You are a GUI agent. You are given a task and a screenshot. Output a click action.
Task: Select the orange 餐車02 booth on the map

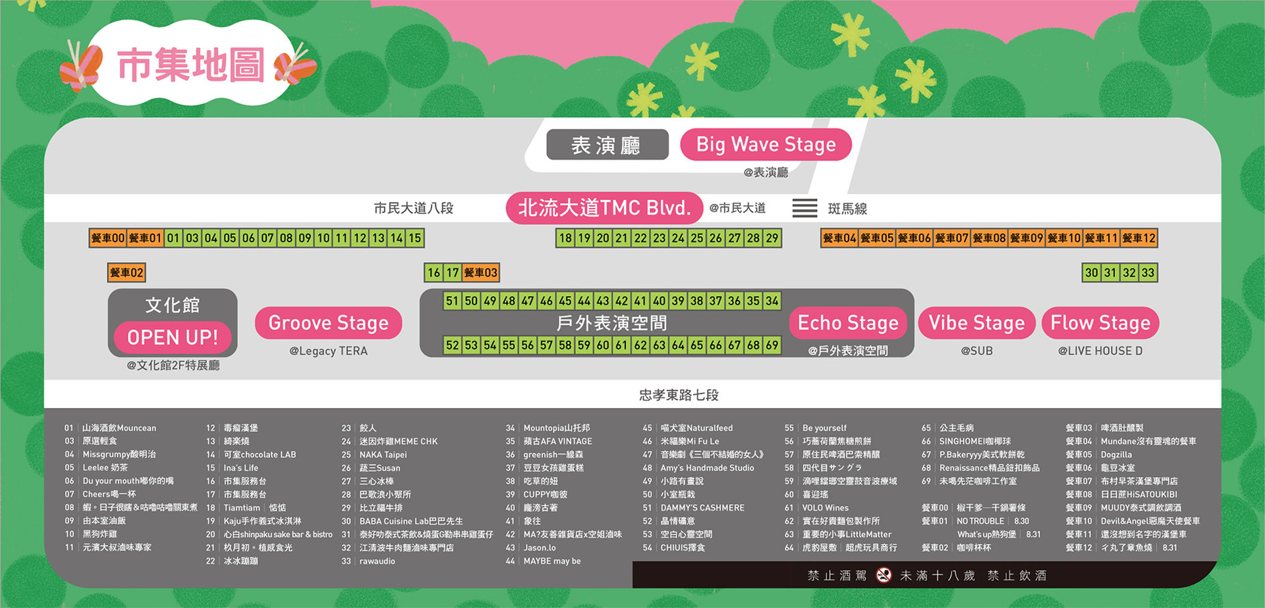tap(126, 272)
